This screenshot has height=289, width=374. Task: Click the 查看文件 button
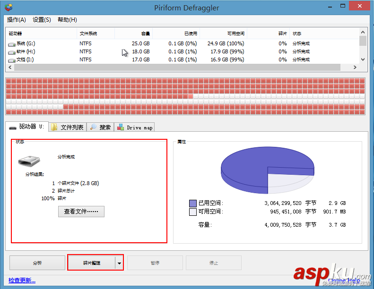tap(81, 212)
